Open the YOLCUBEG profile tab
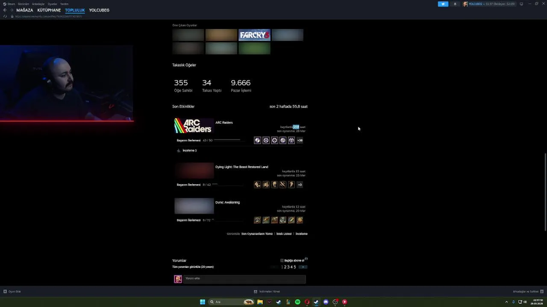547x307 pixels. click(x=99, y=10)
